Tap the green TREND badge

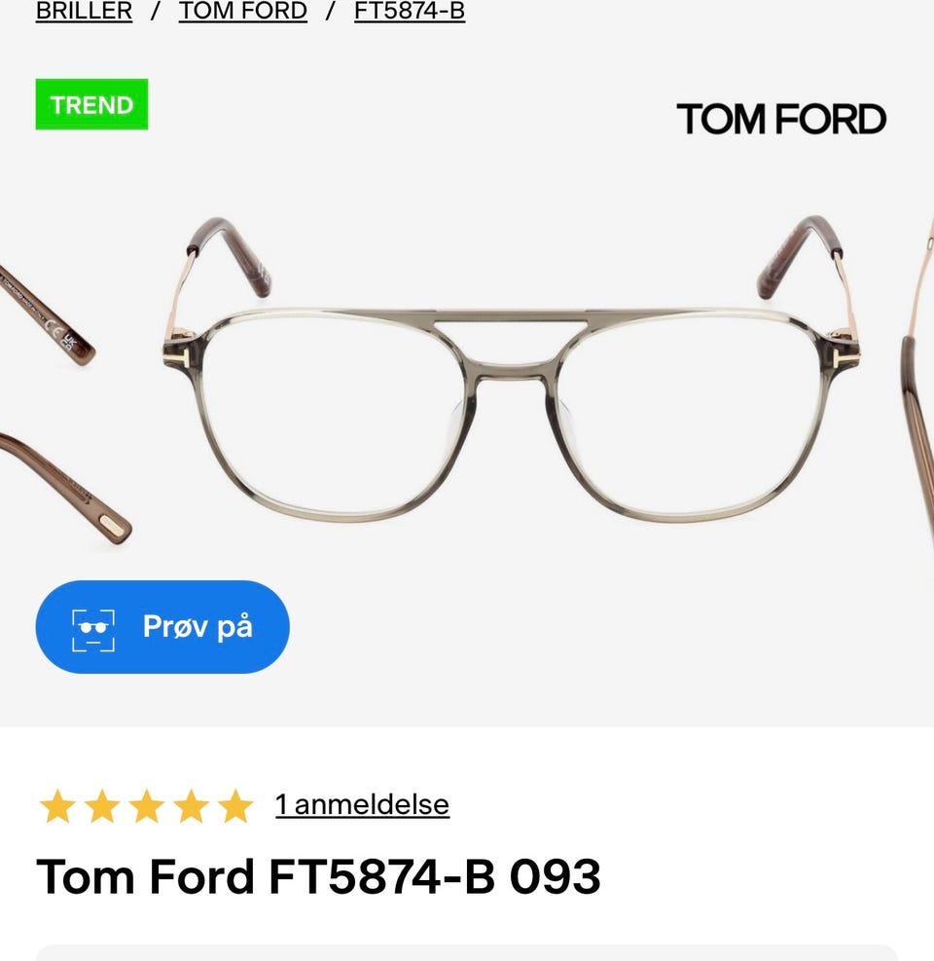click(91, 104)
